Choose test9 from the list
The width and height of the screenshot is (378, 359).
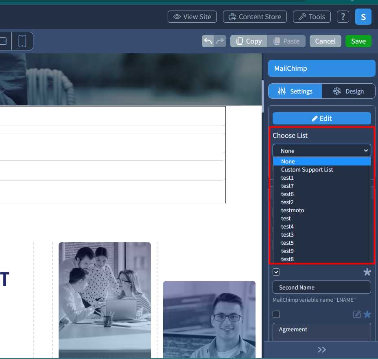[x=321, y=251]
